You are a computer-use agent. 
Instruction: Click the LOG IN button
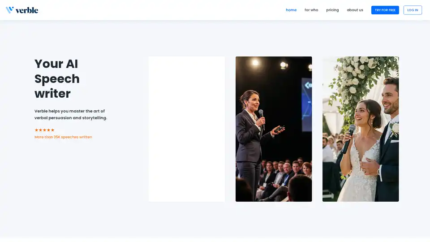(413, 10)
